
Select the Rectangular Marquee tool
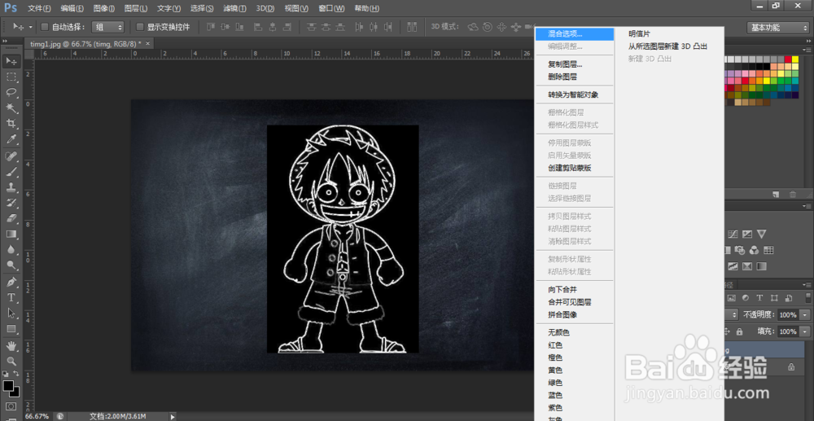pos(11,77)
